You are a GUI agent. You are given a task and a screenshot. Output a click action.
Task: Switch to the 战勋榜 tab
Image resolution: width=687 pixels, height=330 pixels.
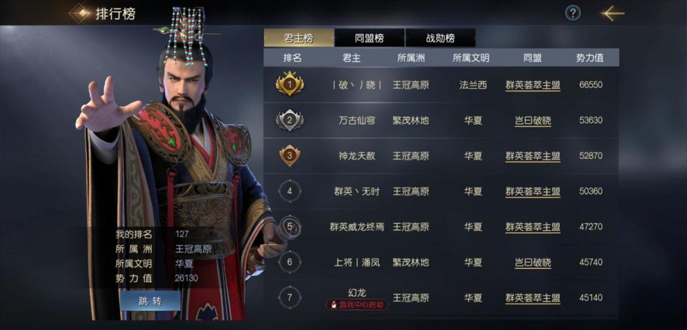[x=440, y=38]
